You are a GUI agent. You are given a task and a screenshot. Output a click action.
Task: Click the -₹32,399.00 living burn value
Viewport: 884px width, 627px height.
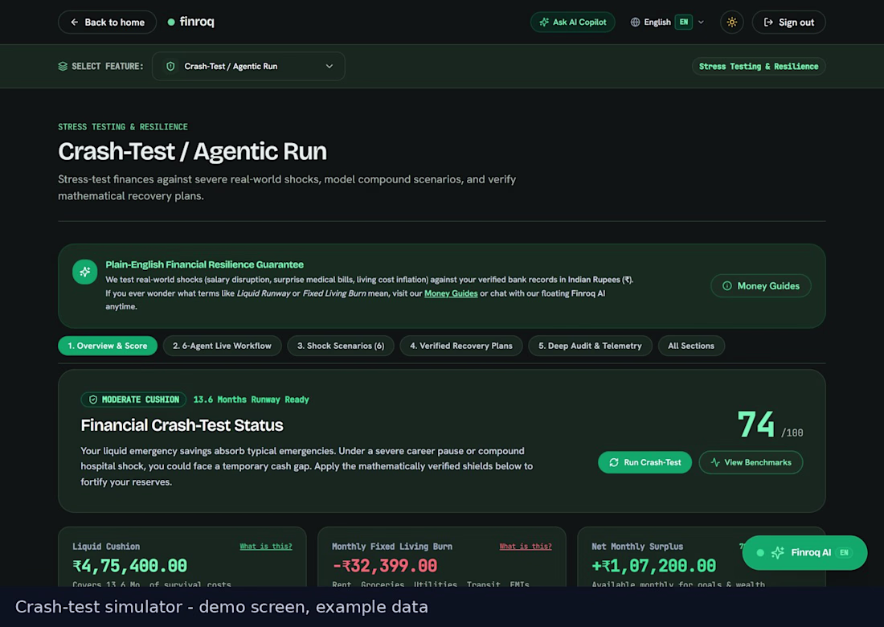pos(384,566)
